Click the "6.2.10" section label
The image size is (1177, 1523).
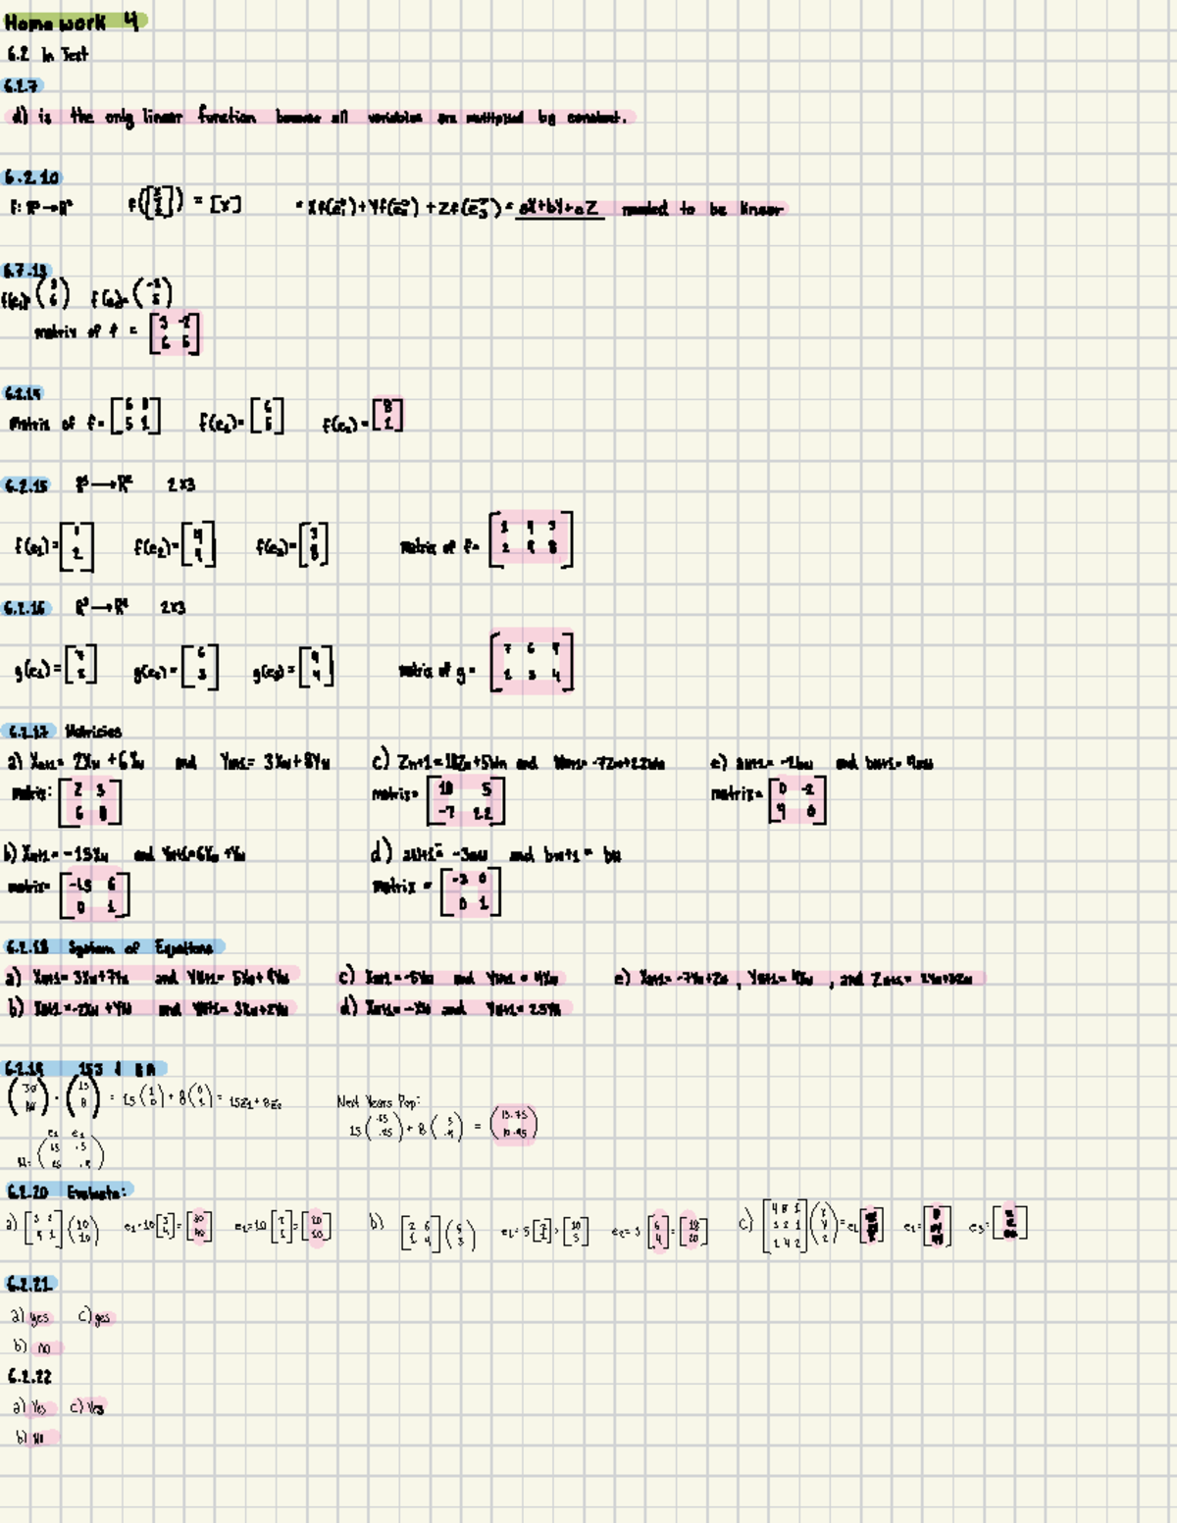click(32, 178)
